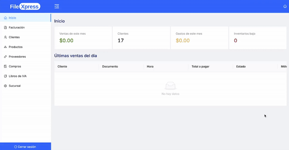Click the Inicio page heading
Image resolution: width=289 pixels, height=150 pixels.
click(59, 21)
